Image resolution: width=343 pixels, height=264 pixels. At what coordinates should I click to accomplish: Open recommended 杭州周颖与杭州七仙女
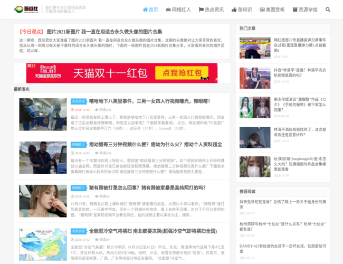point(283,227)
